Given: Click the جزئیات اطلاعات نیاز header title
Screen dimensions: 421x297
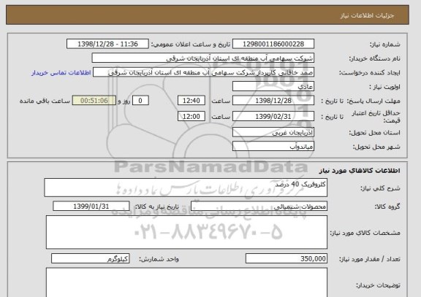Looking at the screenshot, I should coord(367,15).
